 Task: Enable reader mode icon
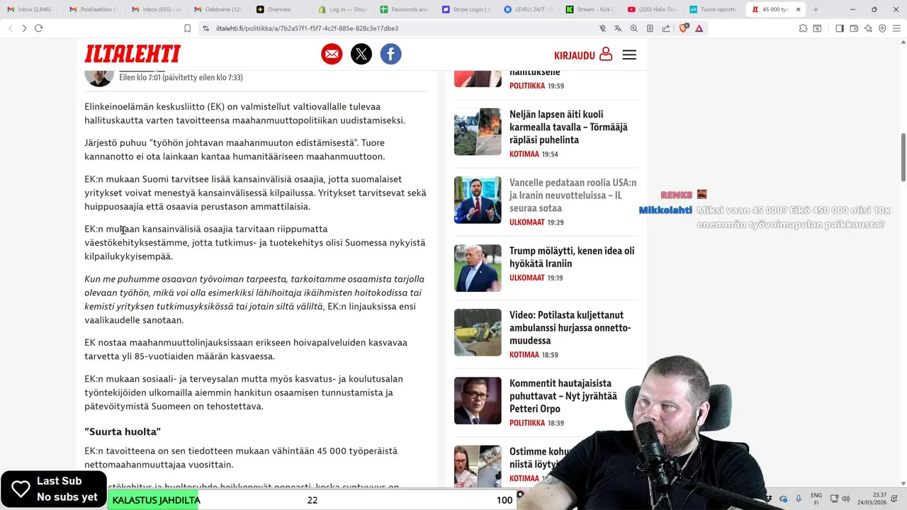tap(650, 28)
